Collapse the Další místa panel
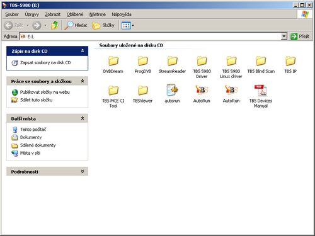The image size is (315, 236). pos(83,118)
